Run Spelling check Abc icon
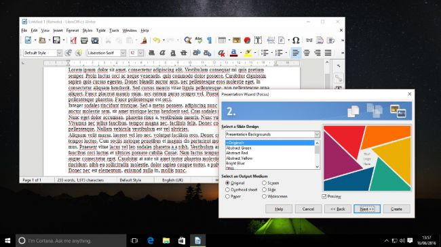 point(199,41)
